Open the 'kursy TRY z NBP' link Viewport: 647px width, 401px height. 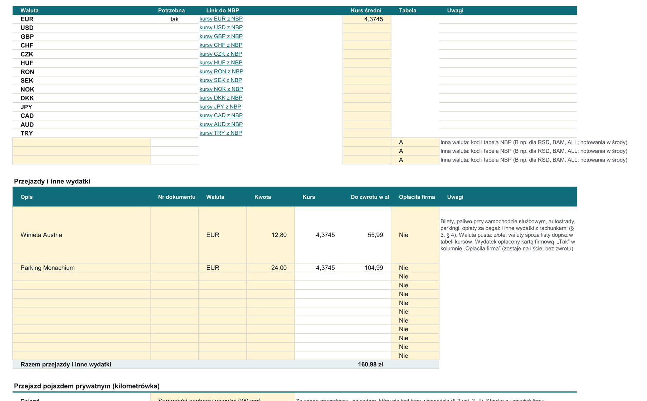tap(220, 133)
